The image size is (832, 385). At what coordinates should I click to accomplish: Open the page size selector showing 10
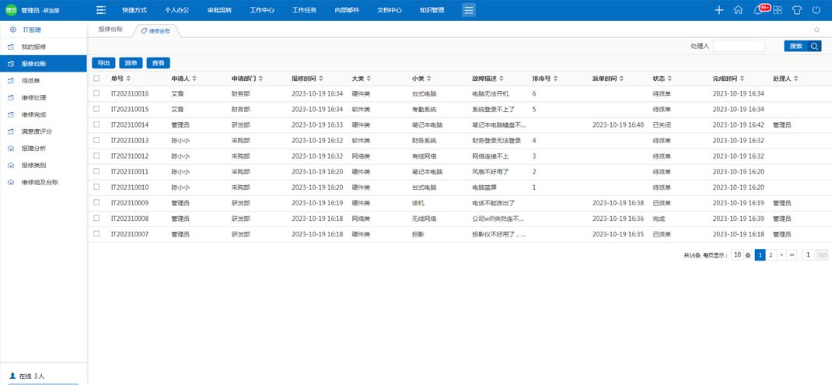tap(737, 255)
